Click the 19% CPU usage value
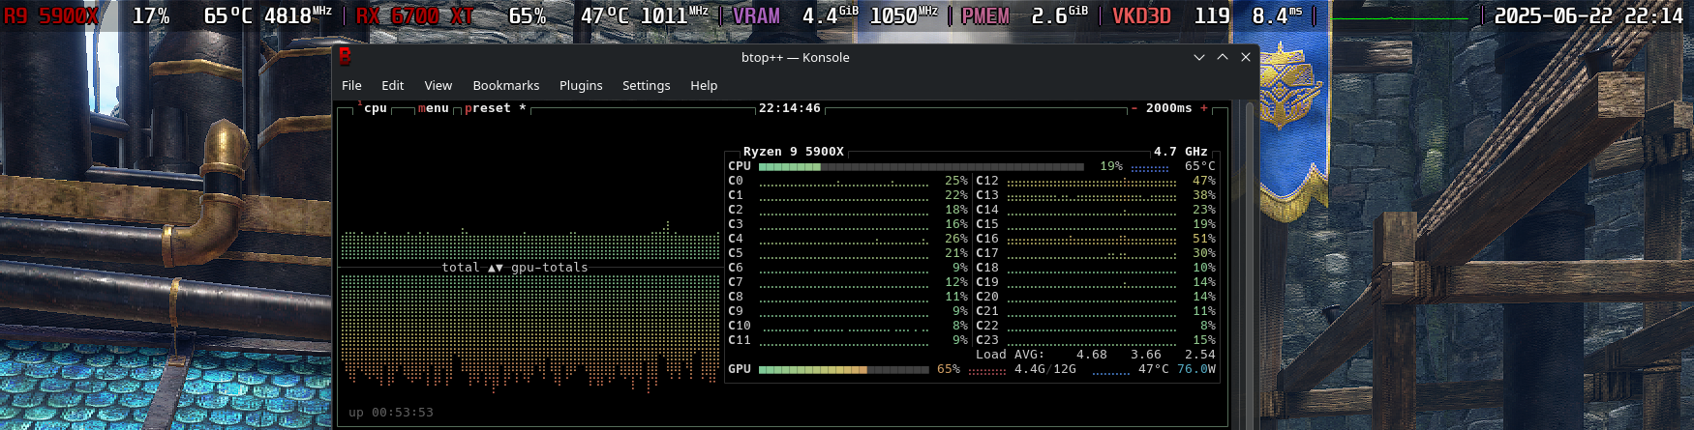This screenshot has width=1694, height=430. [x=1111, y=166]
